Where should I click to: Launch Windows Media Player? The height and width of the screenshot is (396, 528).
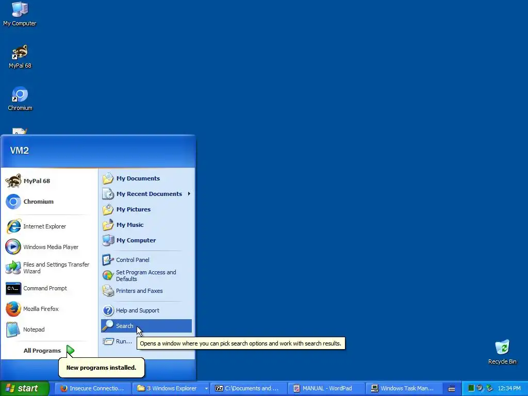pos(49,247)
